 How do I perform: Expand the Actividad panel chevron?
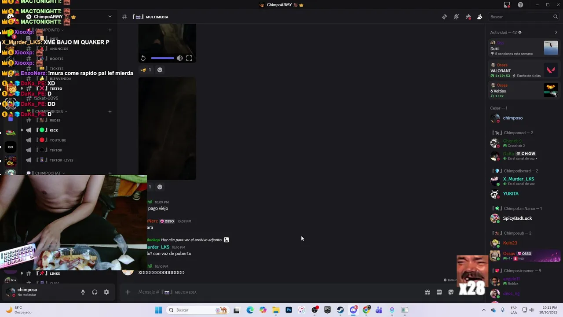click(x=556, y=32)
